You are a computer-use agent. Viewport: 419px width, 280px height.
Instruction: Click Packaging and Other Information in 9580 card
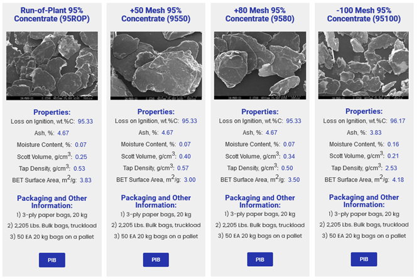[260, 202]
